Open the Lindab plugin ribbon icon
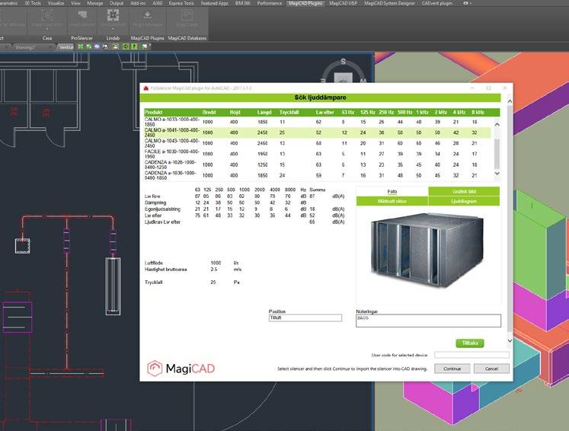Image resolution: width=569 pixels, height=431 pixels. click(x=113, y=16)
